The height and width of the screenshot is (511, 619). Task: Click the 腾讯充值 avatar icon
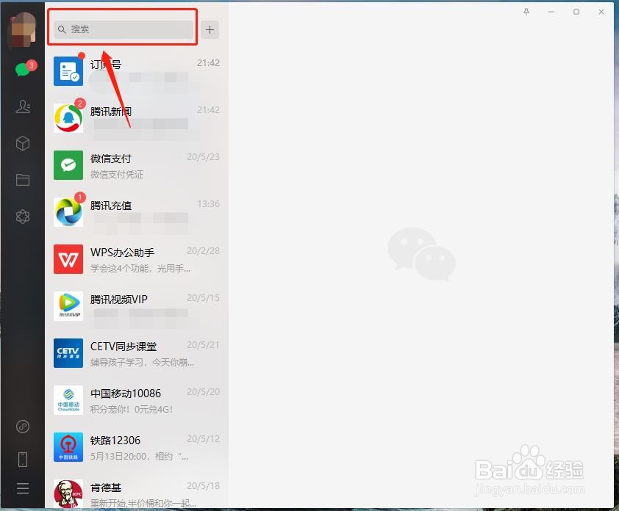tap(68, 212)
